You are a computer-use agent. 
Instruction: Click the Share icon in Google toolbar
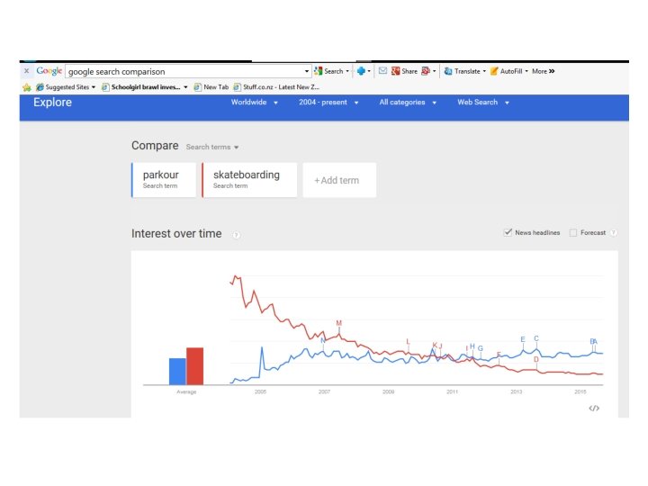click(404, 71)
